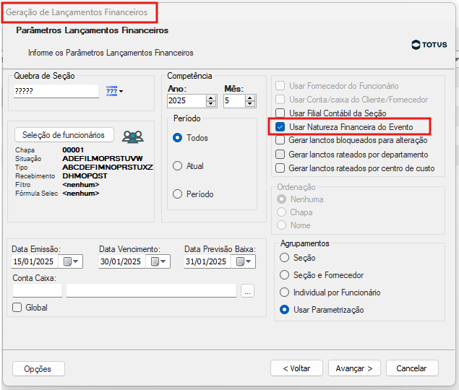Open the Data Previsão Baixa calendar picker
Viewport: 459px width, 390px height.
click(x=244, y=261)
